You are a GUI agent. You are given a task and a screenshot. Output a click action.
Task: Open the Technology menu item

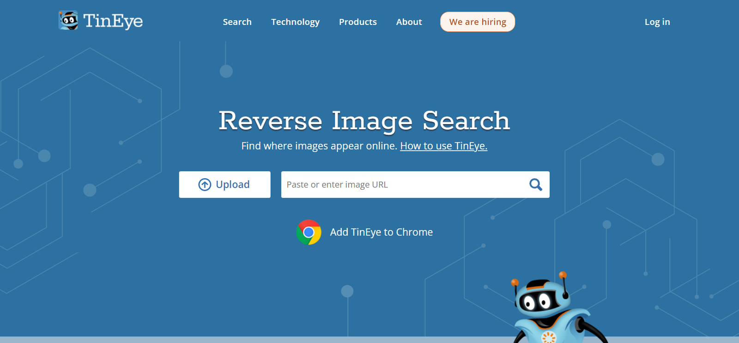pyautogui.click(x=296, y=22)
